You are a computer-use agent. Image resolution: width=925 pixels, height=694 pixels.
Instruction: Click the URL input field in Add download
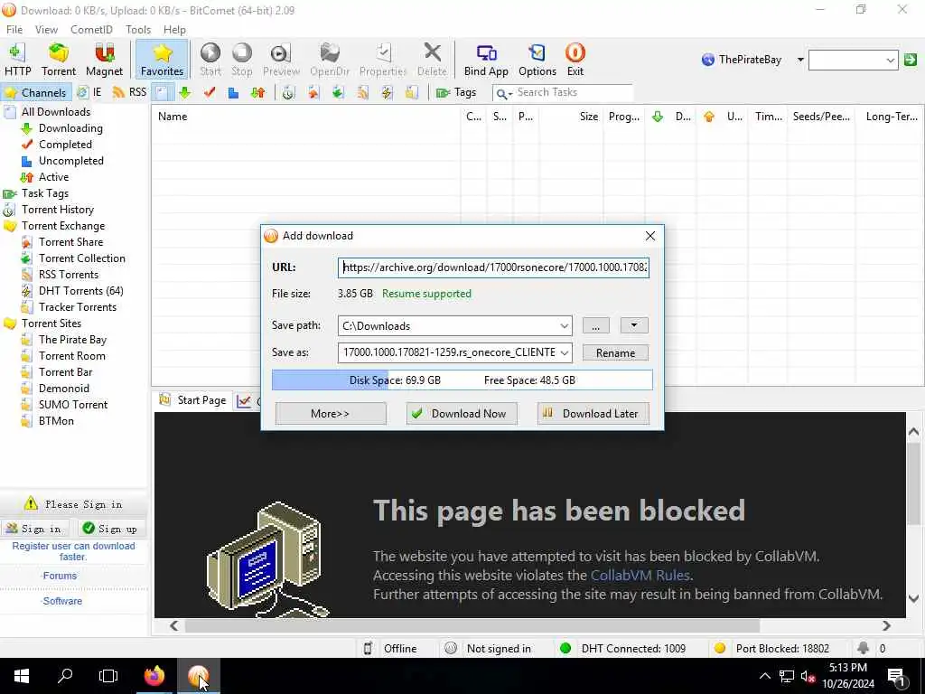point(494,267)
